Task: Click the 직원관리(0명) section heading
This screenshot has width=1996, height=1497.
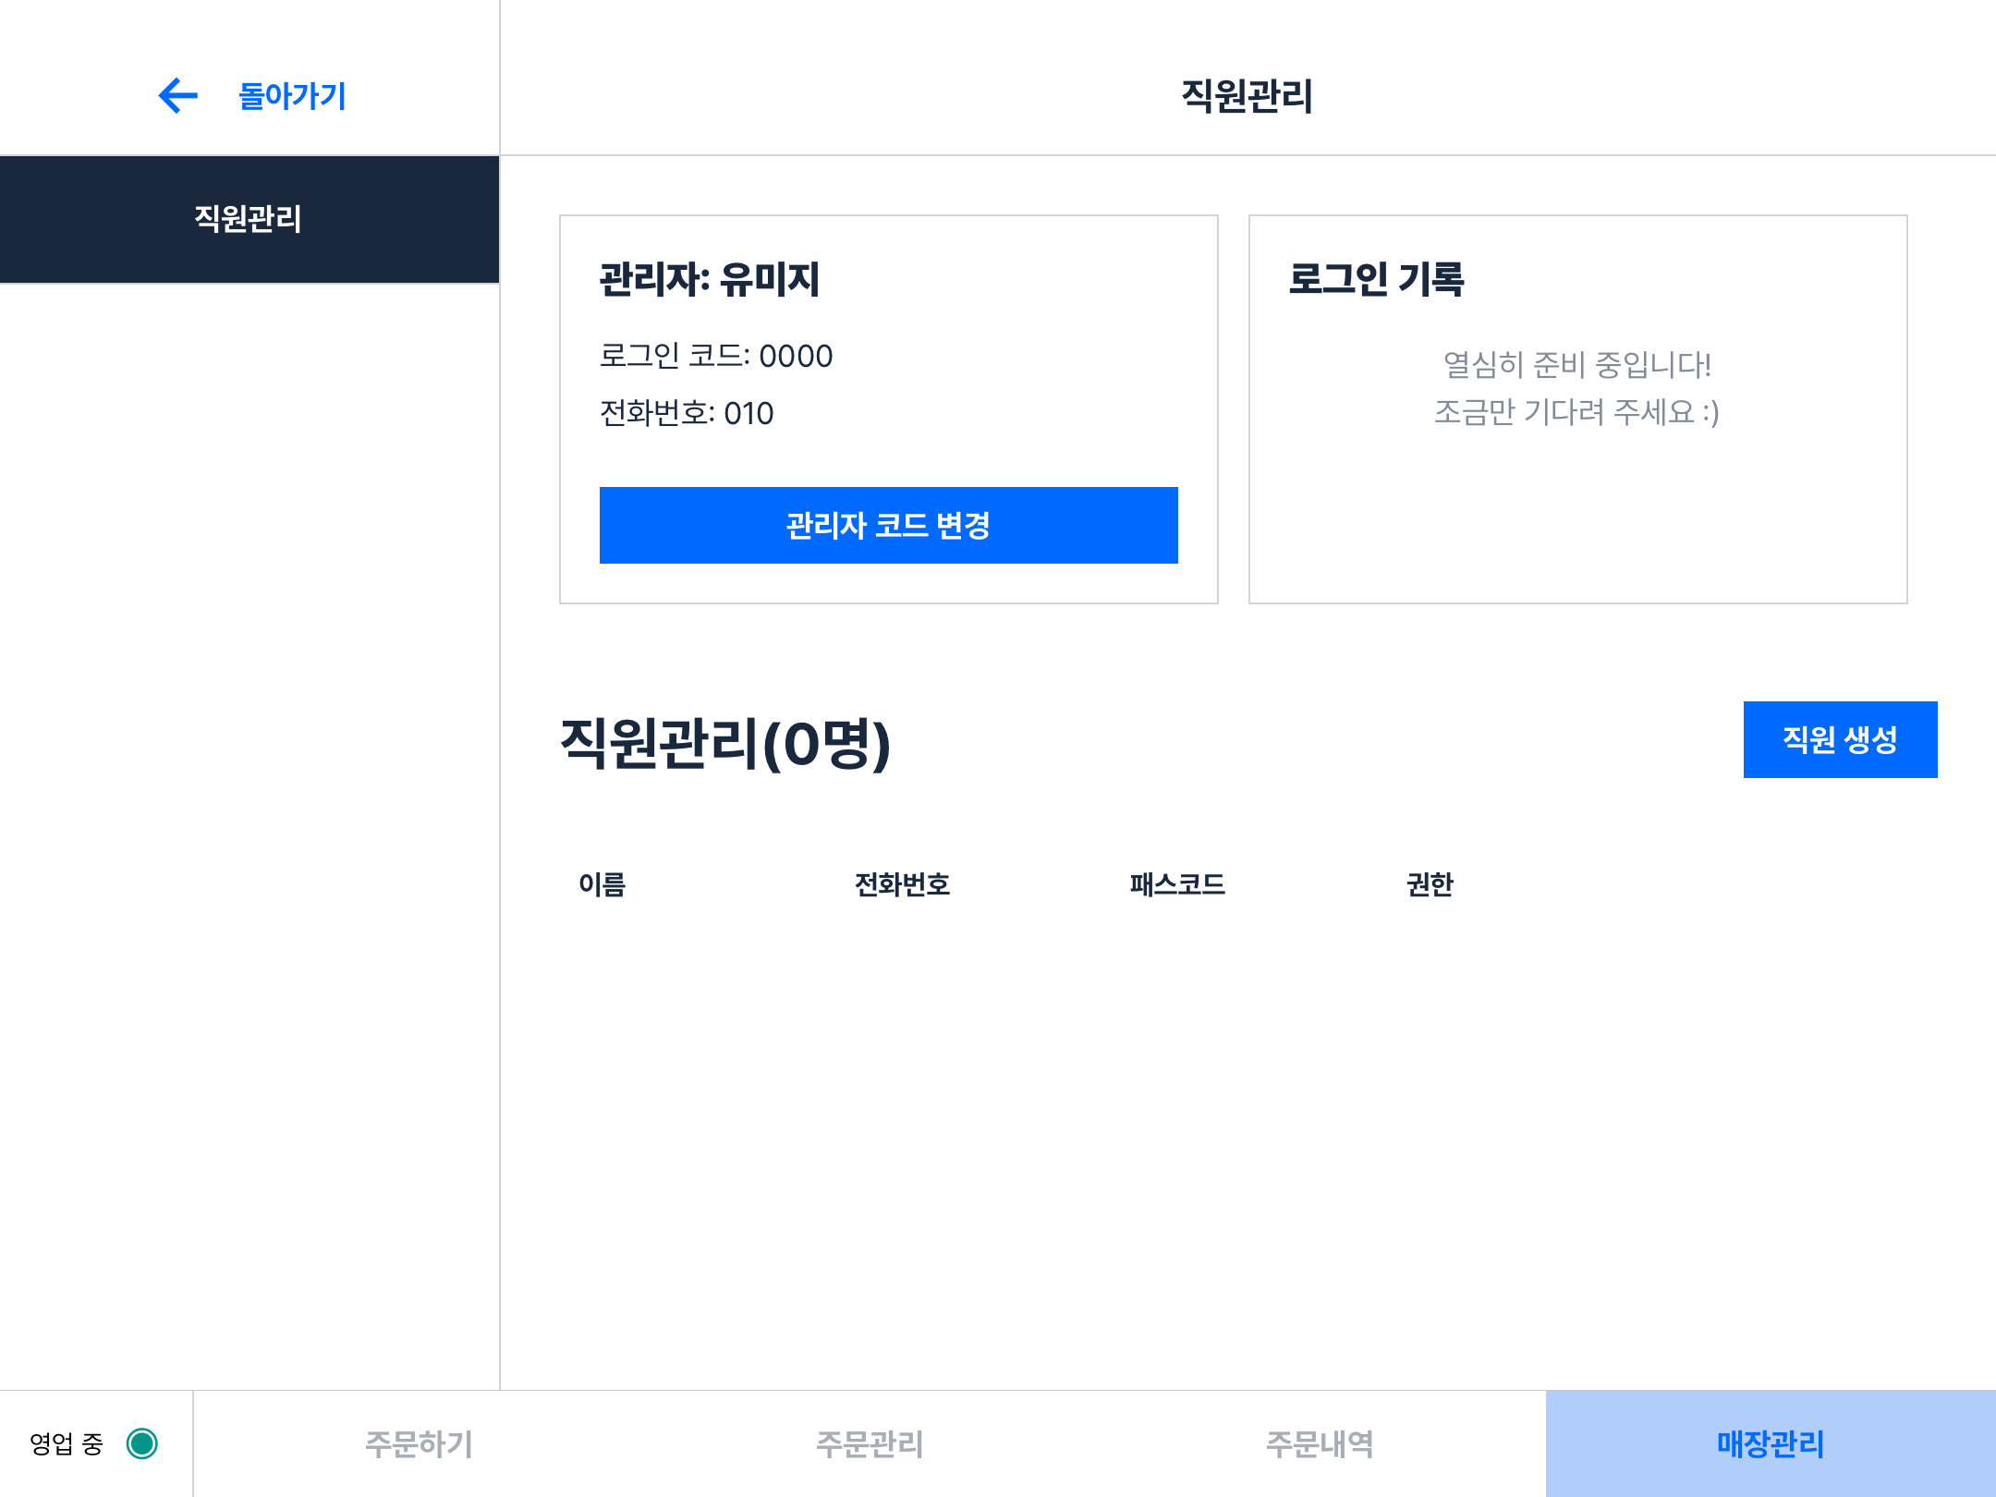Action: click(725, 743)
